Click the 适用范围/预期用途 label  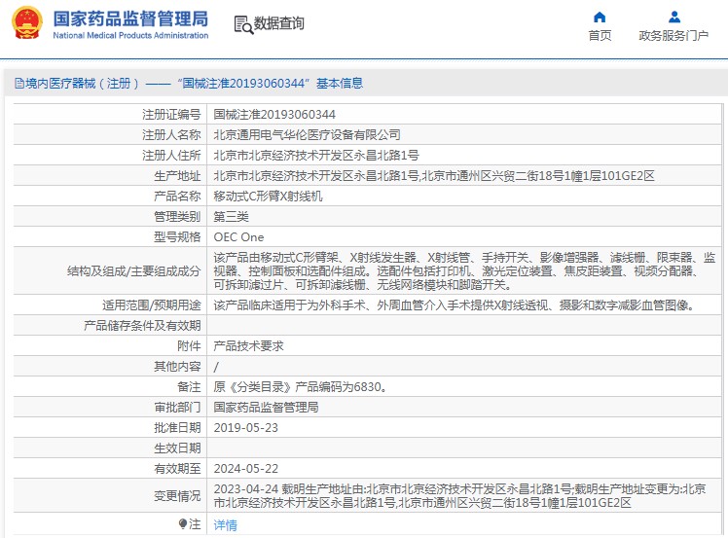coord(152,305)
